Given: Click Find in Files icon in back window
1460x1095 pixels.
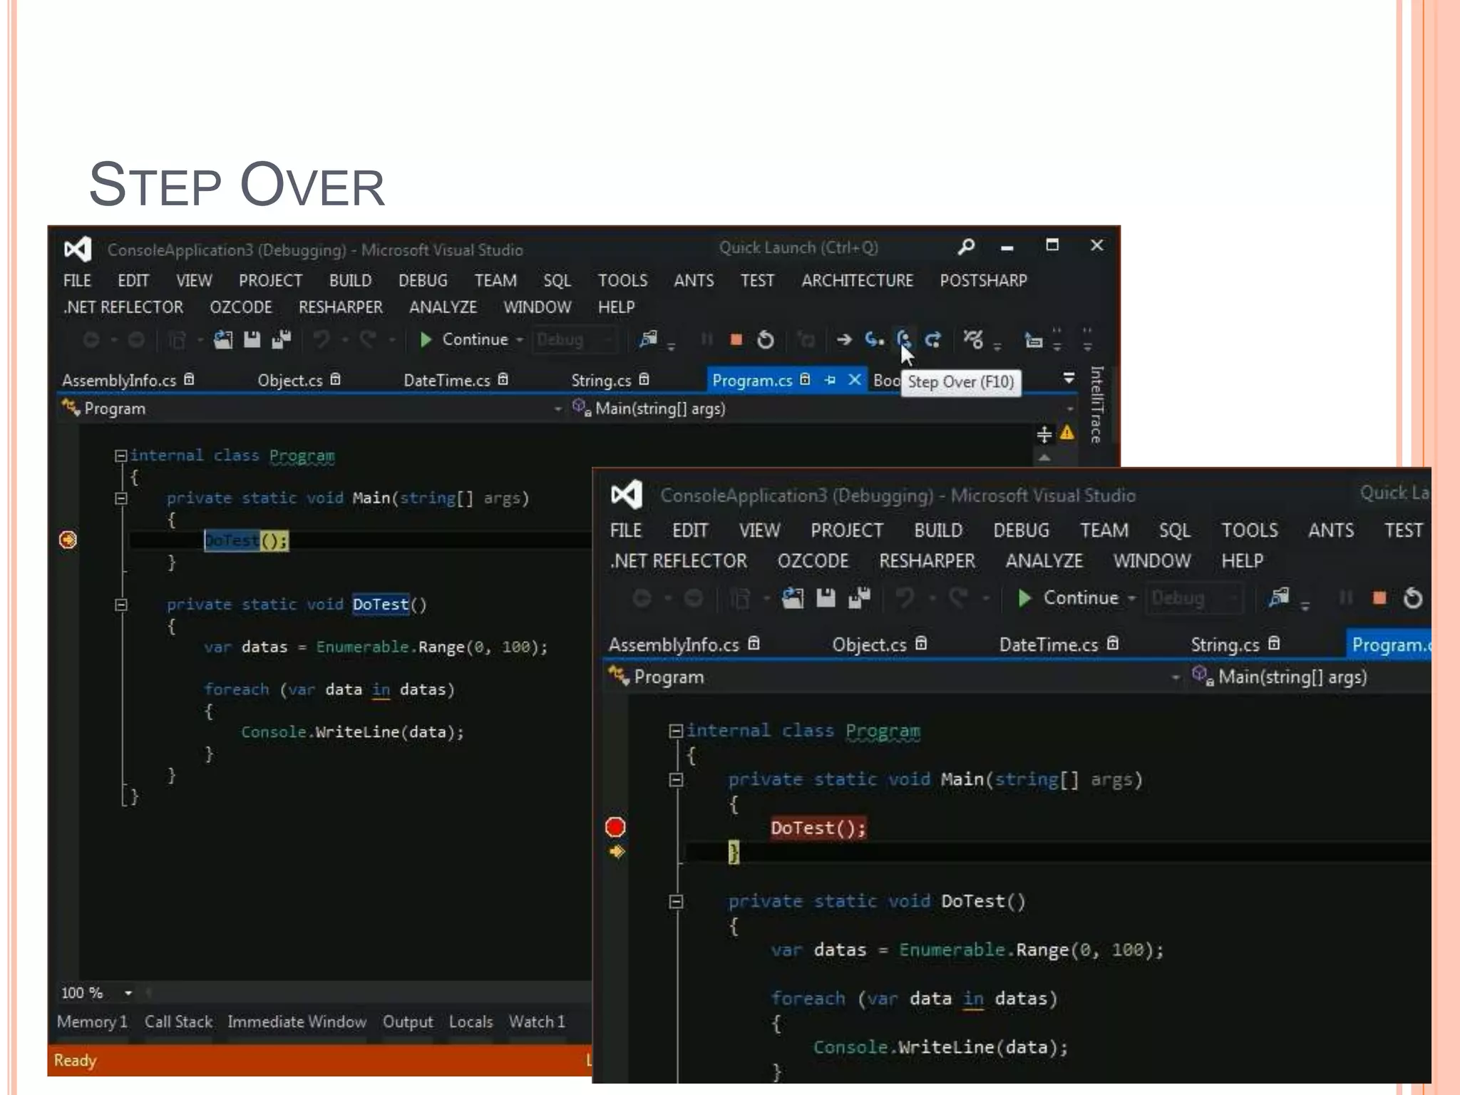Looking at the screenshot, I should [x=648, y=339].
